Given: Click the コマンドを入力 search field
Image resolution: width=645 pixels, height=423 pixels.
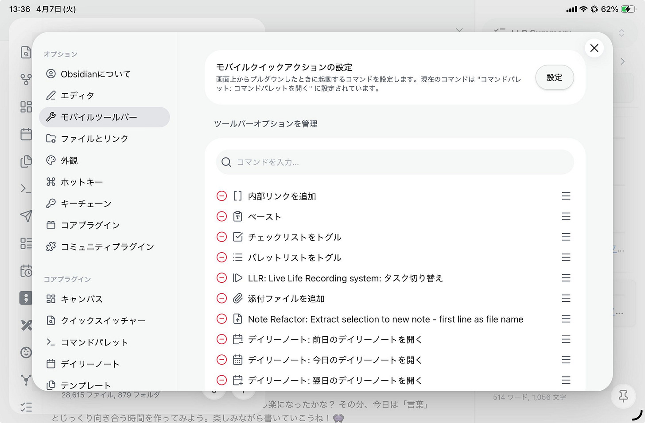Looking at the screenshot, I should coord(394,162).
